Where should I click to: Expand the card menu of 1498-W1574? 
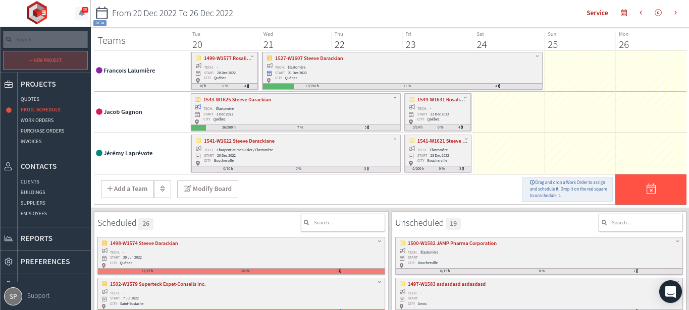[380, 241]
